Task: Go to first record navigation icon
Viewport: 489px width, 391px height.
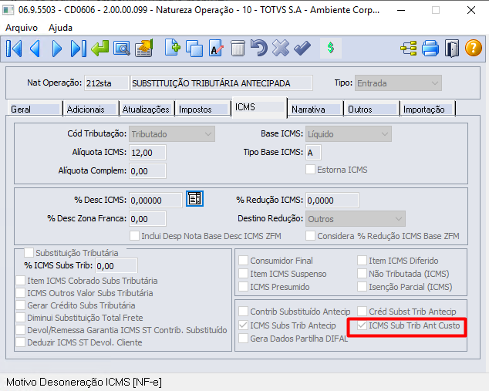Action: pos(14,49)
